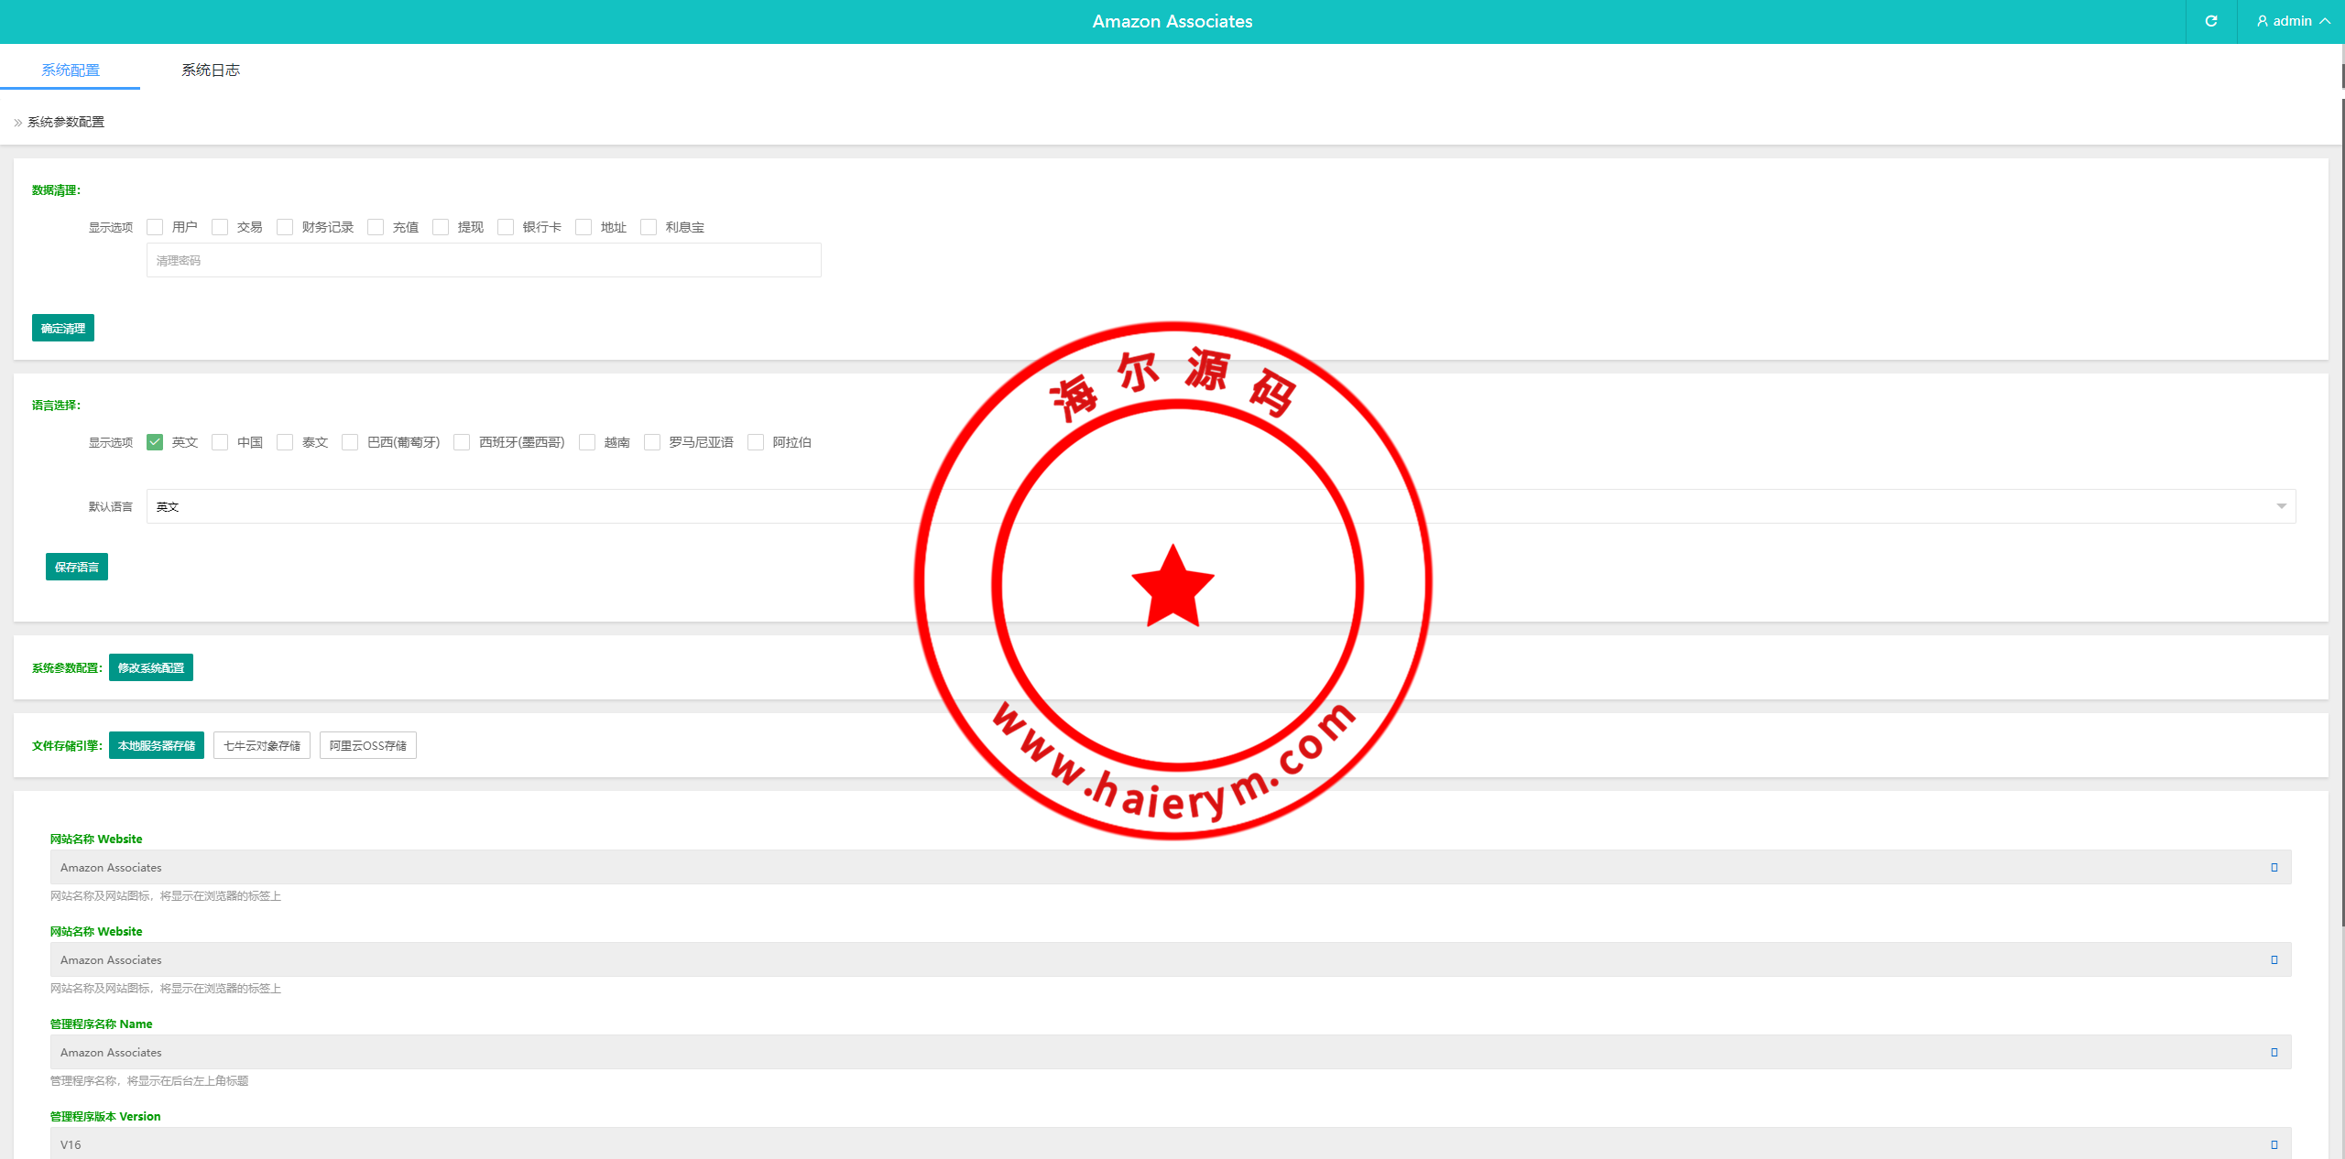Click the 数据清理 section label
This screenshot has width=2345, height=1159.
coord(56,190)
